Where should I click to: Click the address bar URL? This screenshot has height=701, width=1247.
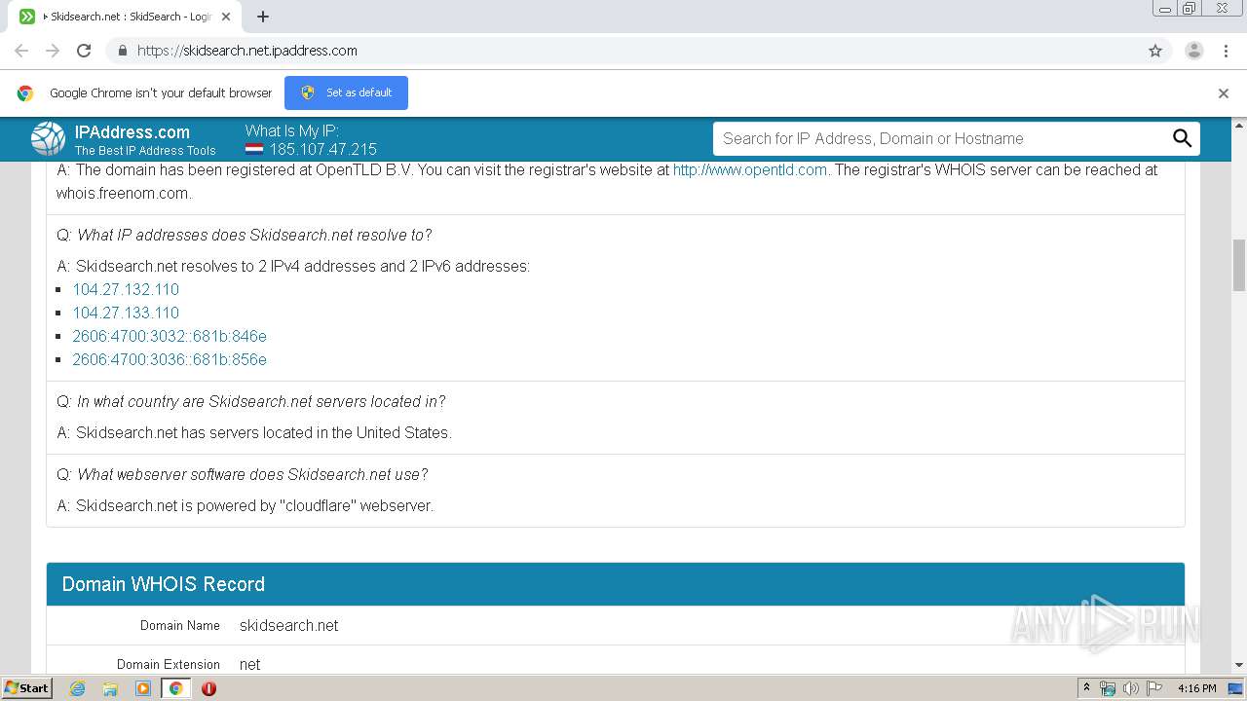point(247,51)
